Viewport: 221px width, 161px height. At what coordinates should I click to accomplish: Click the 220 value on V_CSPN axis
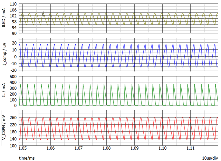point(13,125)
